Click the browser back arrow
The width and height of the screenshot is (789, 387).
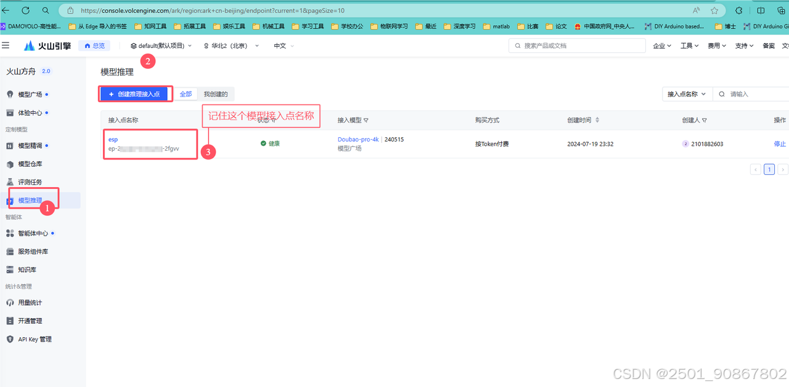(6, 10)
